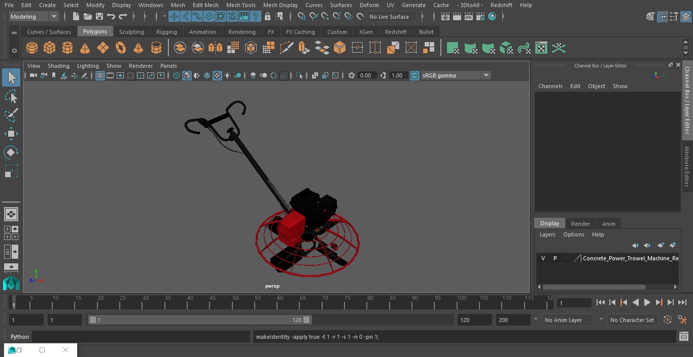This screenshot has height=357, width=693.
Task: Create a polygon cylinder from the shelf
Action: click(67, 48)
